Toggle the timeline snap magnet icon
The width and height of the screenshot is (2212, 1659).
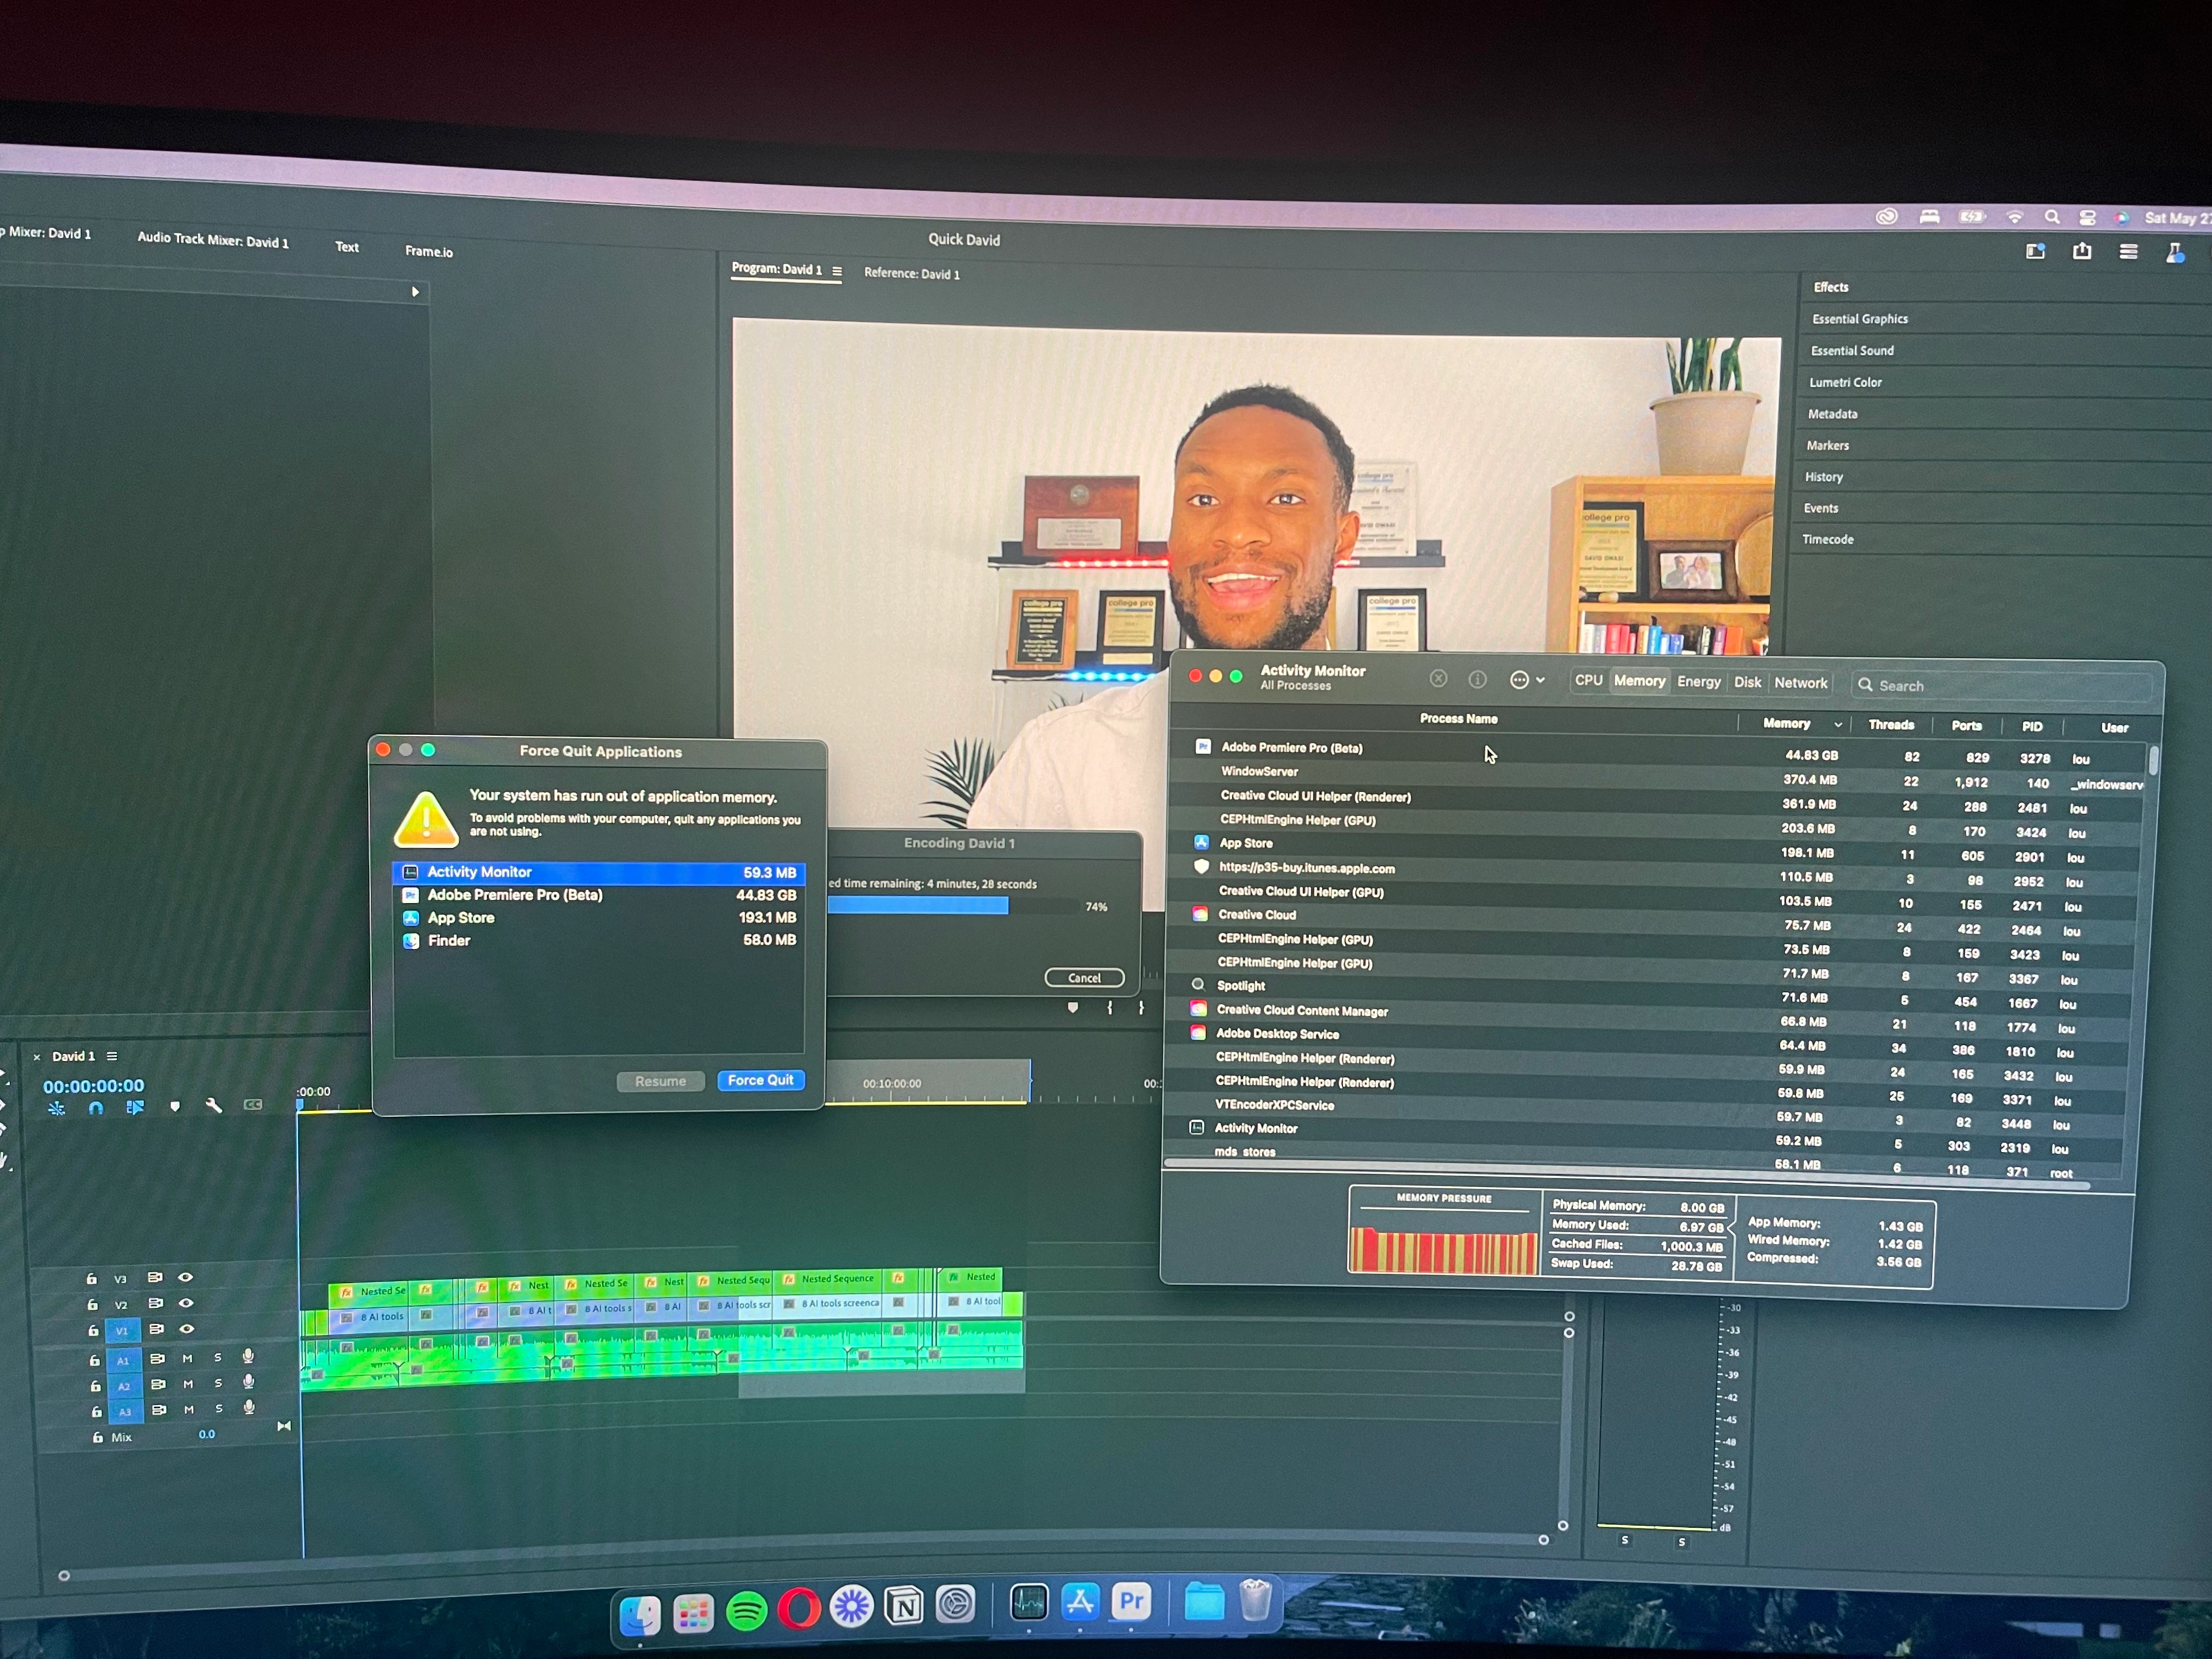pyautogui.click(x=96, y=1107)
